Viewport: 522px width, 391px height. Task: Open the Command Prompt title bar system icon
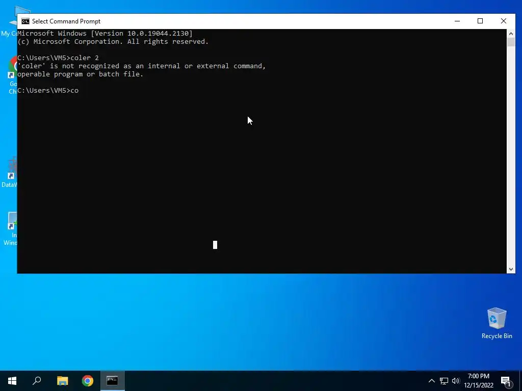pyautogui.click(x=25, y=21)
